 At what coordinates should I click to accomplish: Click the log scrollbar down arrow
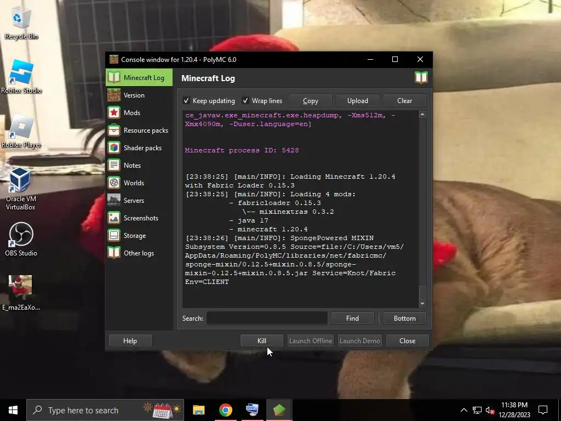pos(422,304)
